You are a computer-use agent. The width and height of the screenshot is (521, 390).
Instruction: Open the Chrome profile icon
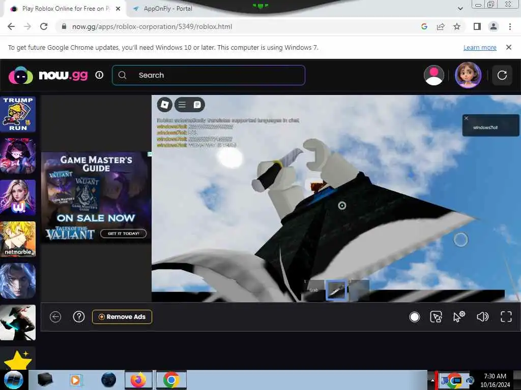(x=494, y=26)
